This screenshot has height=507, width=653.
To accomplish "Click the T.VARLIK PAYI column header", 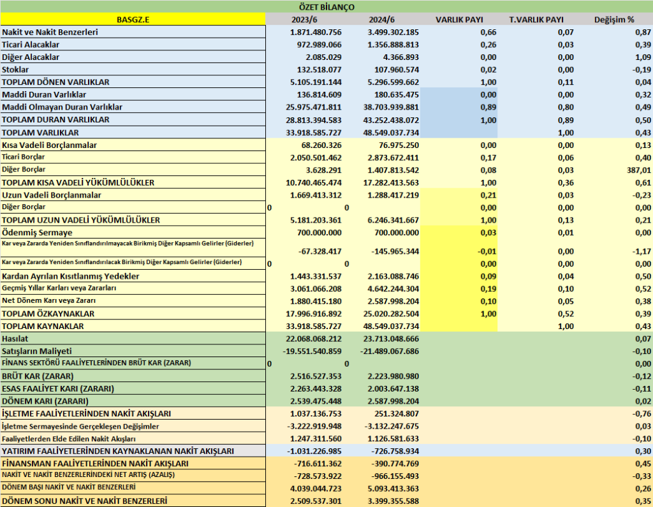I will point(536,20).
